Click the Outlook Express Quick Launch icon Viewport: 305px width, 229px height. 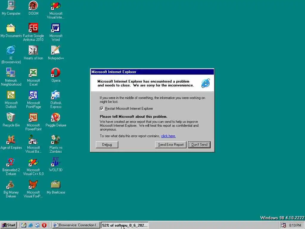pos(37,225)
